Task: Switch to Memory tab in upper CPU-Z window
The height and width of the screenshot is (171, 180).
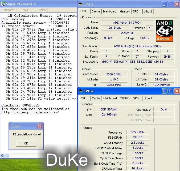Action: [x=125, y=11]
